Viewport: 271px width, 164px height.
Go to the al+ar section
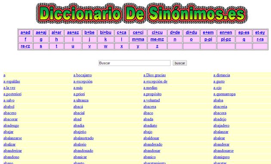[56, 33]
